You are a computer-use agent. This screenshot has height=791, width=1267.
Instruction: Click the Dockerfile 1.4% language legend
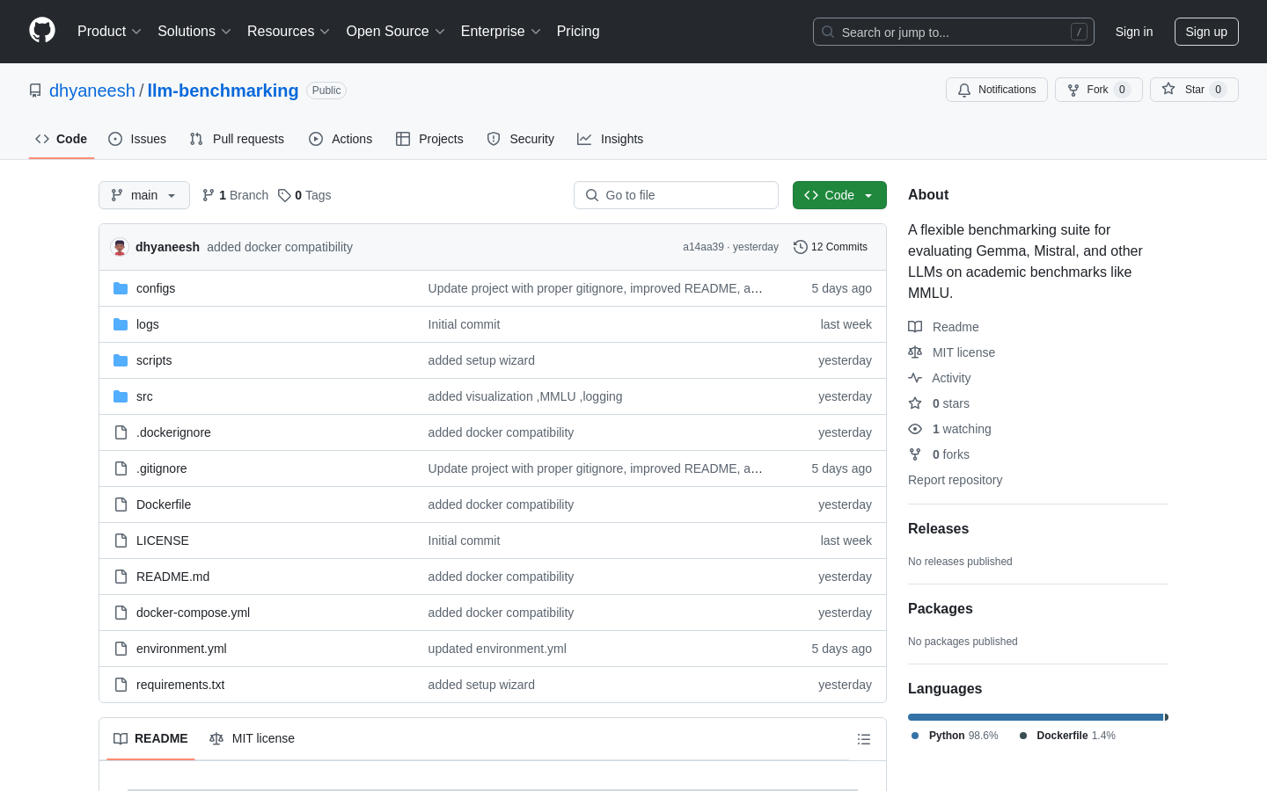(x=1067, y=736)
